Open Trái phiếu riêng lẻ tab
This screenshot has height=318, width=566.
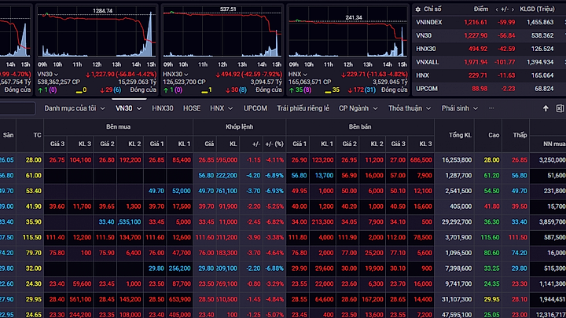tap(303, 108)
